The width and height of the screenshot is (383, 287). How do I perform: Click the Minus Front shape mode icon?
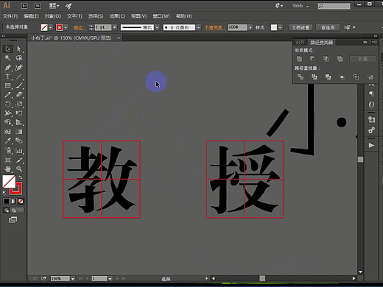tap(312, 59)
